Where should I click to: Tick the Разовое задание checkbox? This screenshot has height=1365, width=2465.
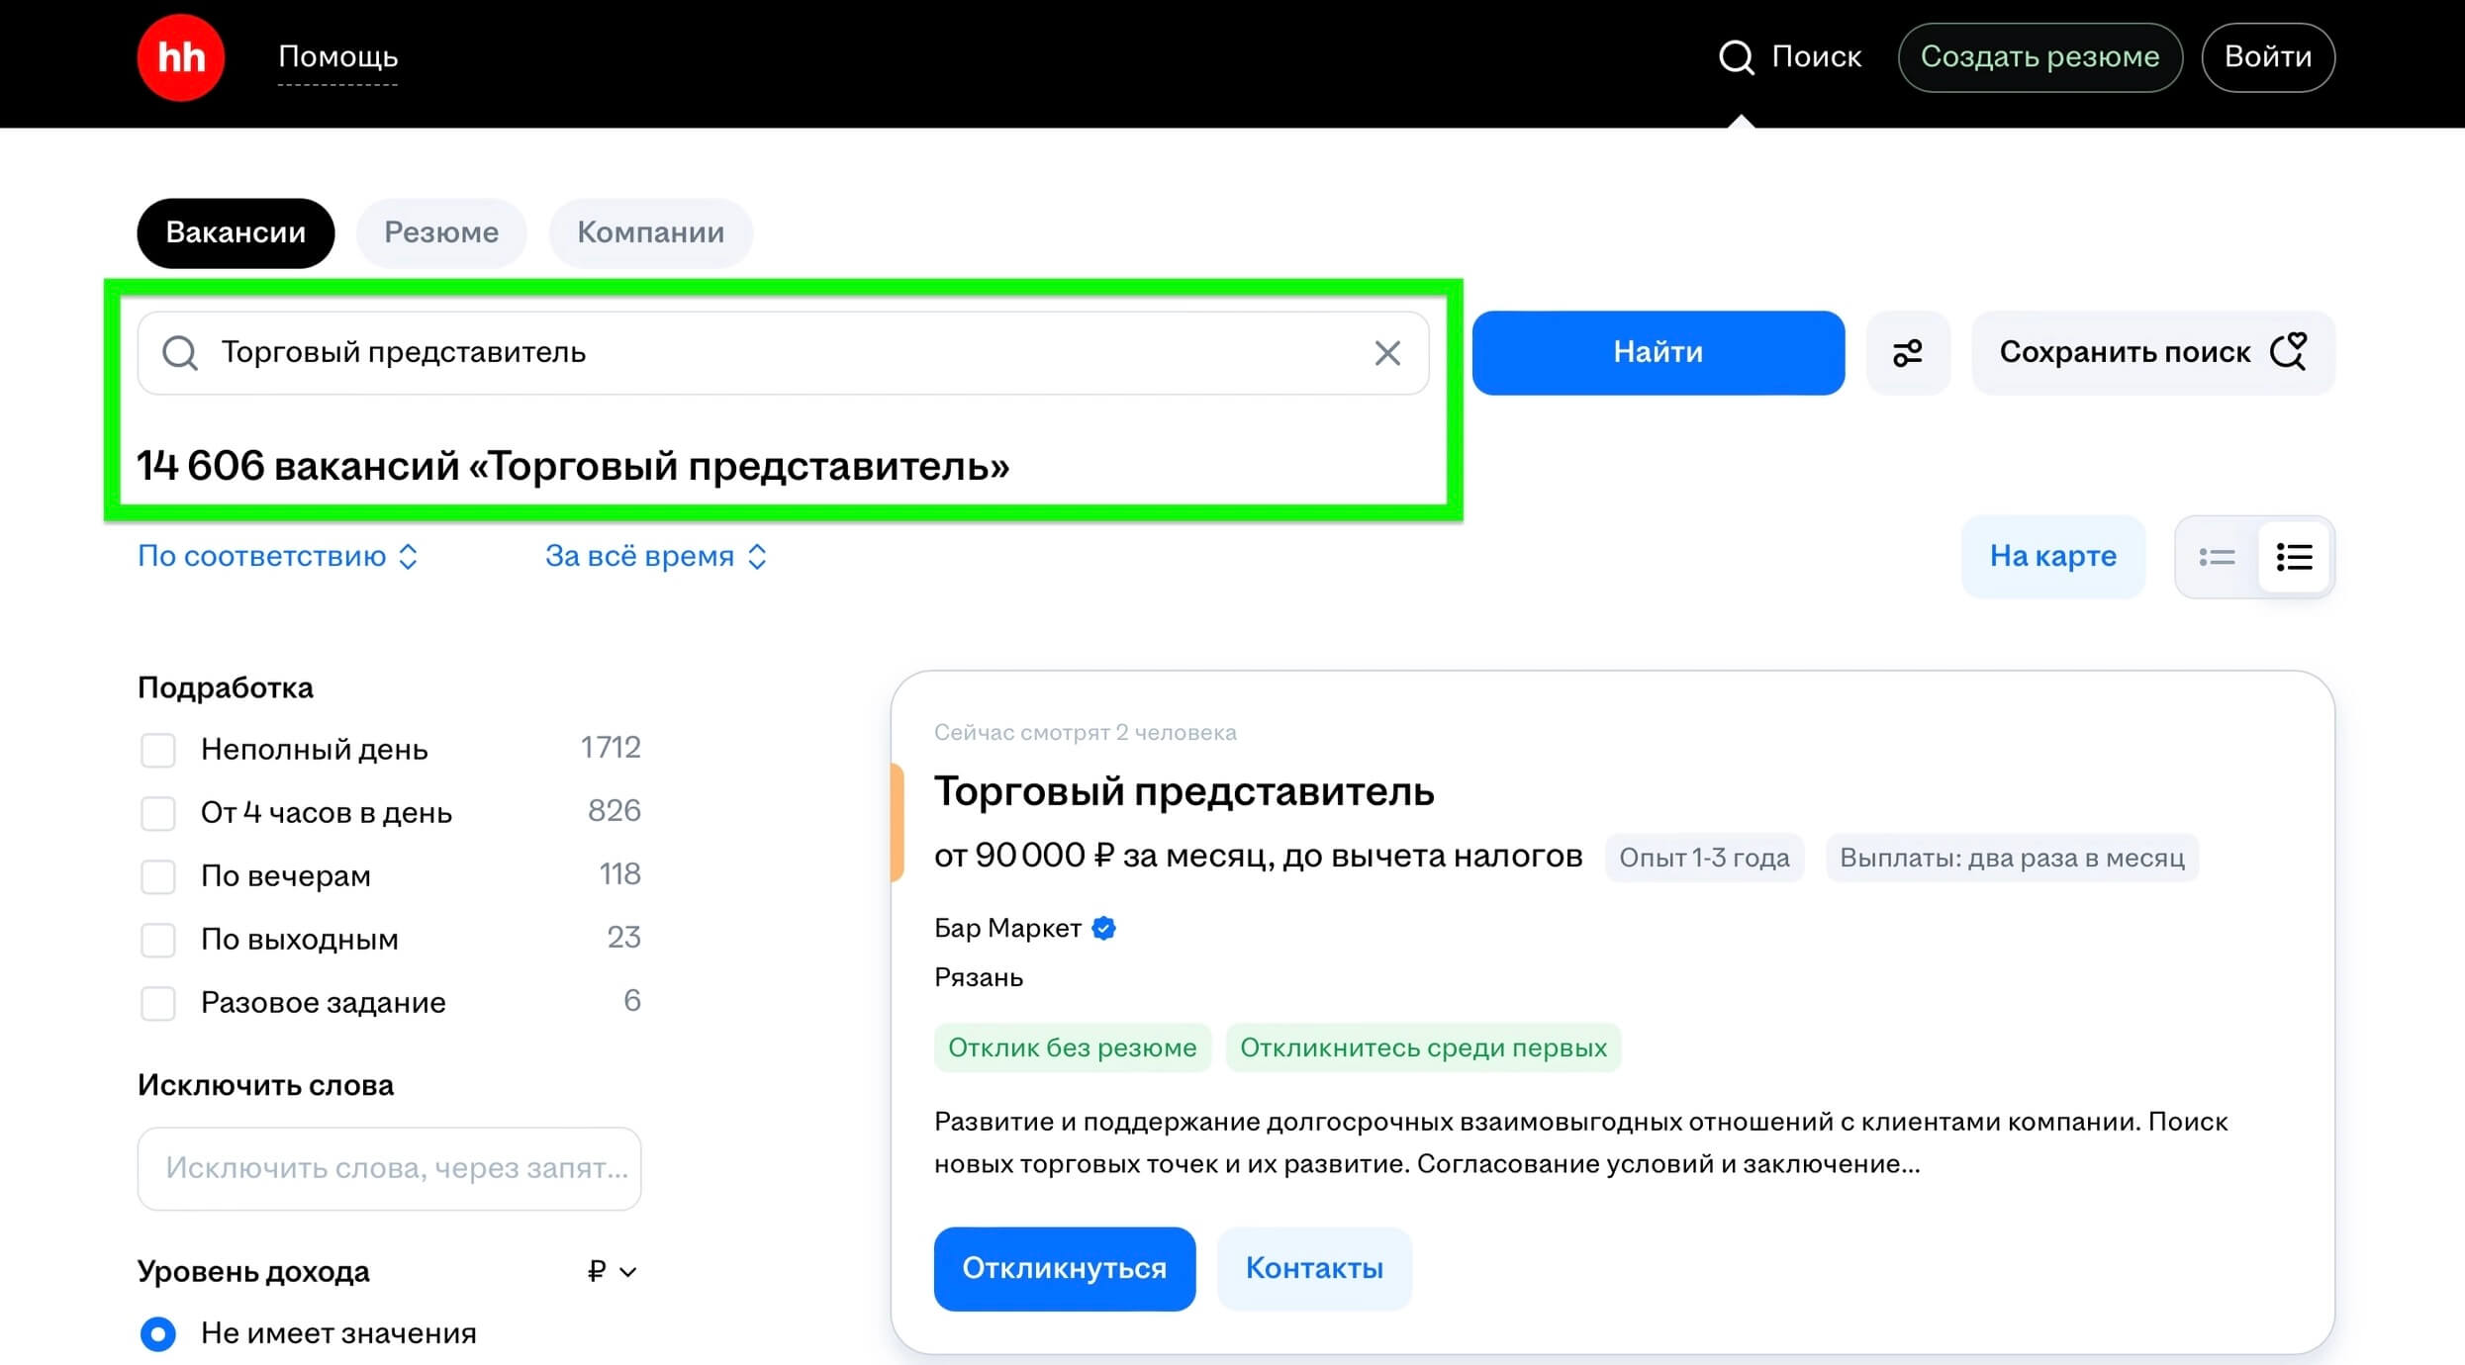click(x=158, y=1003)
